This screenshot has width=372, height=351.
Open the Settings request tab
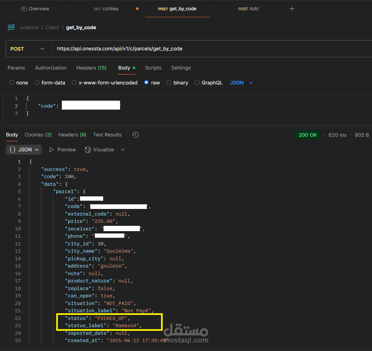click(x=181, y=68)
